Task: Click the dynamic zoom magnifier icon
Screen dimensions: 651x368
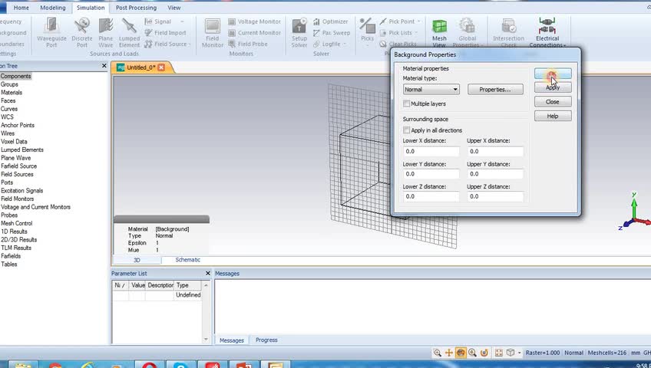Action: [472, 353]
